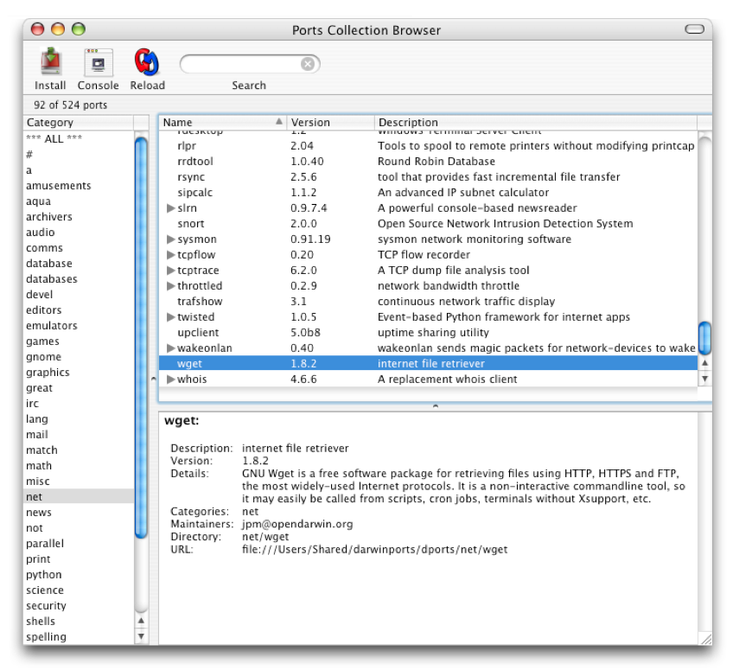739x670 pixels.
Task: Choose the graphics category in the sidebar
Action: coord(46,373)
